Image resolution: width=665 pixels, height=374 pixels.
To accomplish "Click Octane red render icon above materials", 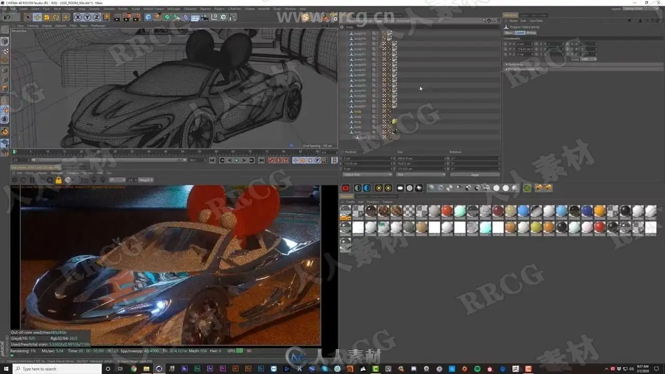I will tap(345, 188).
